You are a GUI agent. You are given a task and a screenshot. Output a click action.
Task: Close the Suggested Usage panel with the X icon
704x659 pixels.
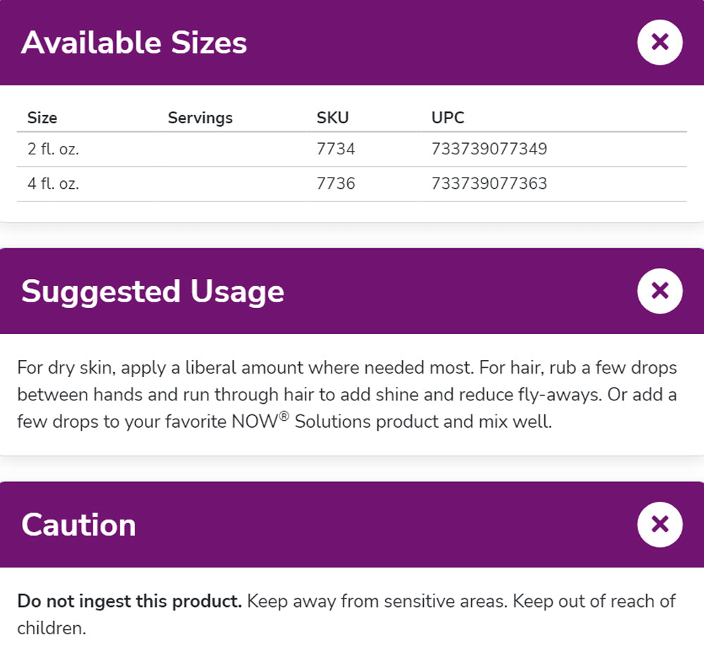[x=660, y=290]
